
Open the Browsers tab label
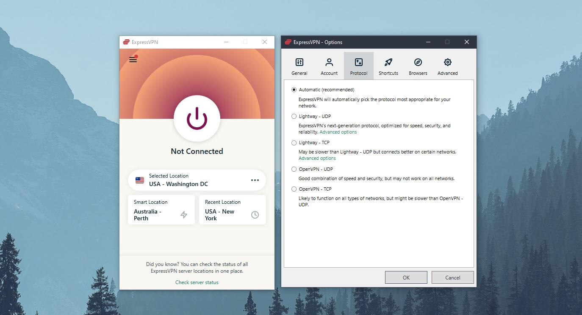[418, 73]
